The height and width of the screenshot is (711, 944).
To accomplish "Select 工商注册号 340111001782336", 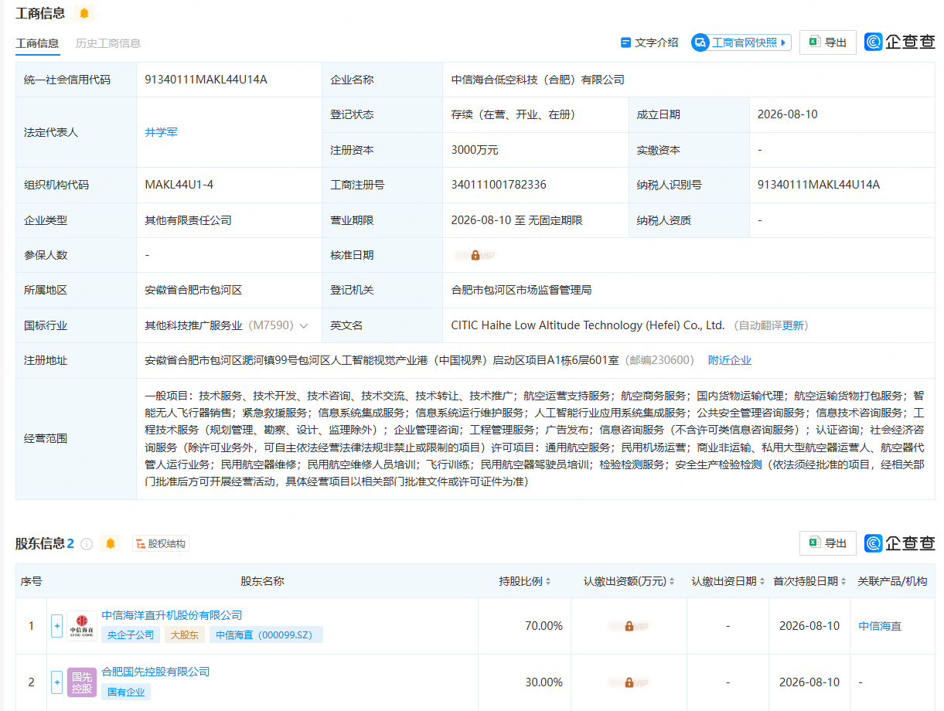I will point(499,185).
